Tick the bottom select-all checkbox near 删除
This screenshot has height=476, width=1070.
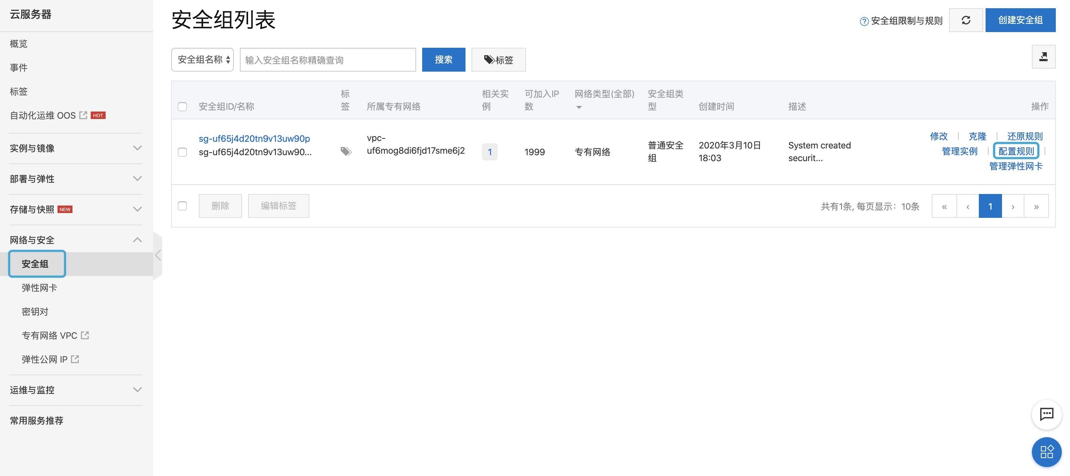click(182, 206)
